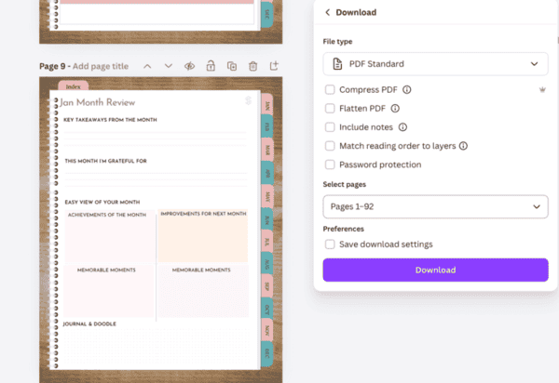The height and width of the screenshot is (383, 559).
Task: Select the JUN side tab
Action: (267, 219)
